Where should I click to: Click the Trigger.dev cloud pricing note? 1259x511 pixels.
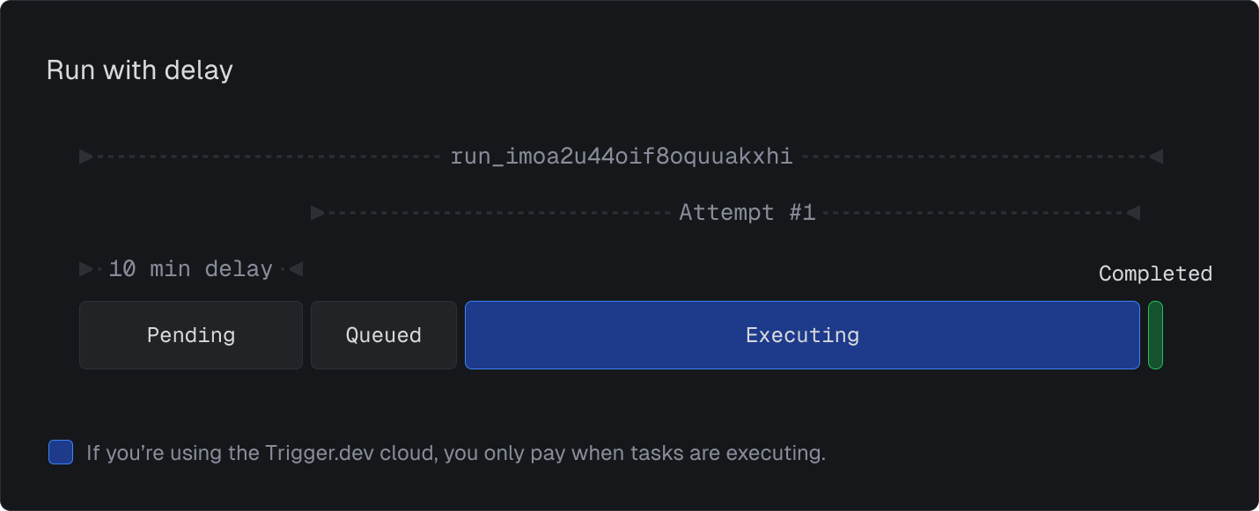pyautogui.click(x=456, y=453)
